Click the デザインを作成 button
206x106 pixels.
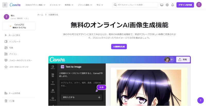click(x=185, y=5)
